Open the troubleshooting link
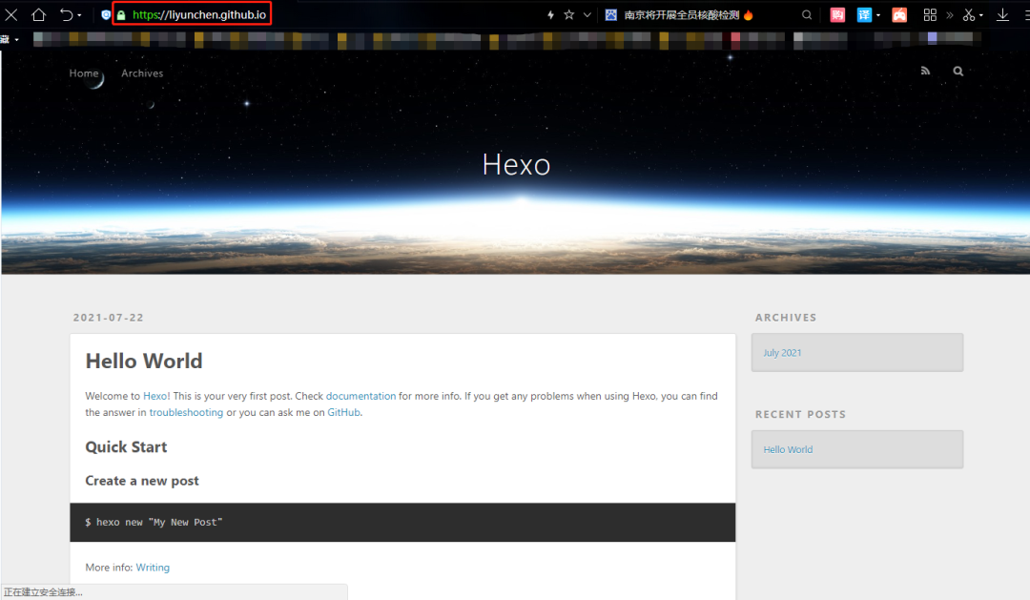This screenshot has height=600, width=1030. pos(186,412)
